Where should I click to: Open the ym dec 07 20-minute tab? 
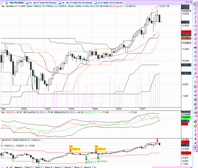point(76,3)
